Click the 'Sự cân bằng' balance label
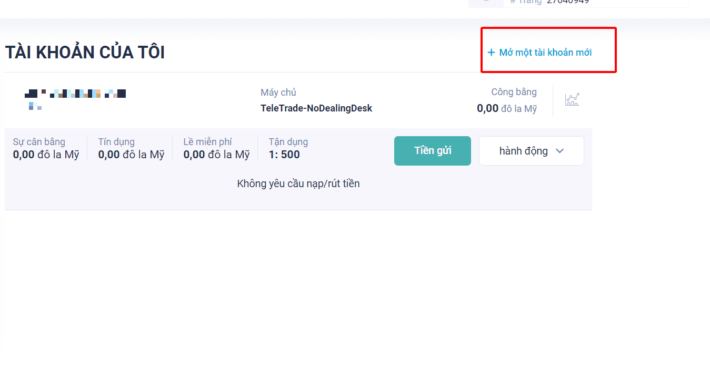Image resolution: width=710 pixels, height=368 pixels. (39, 142)
